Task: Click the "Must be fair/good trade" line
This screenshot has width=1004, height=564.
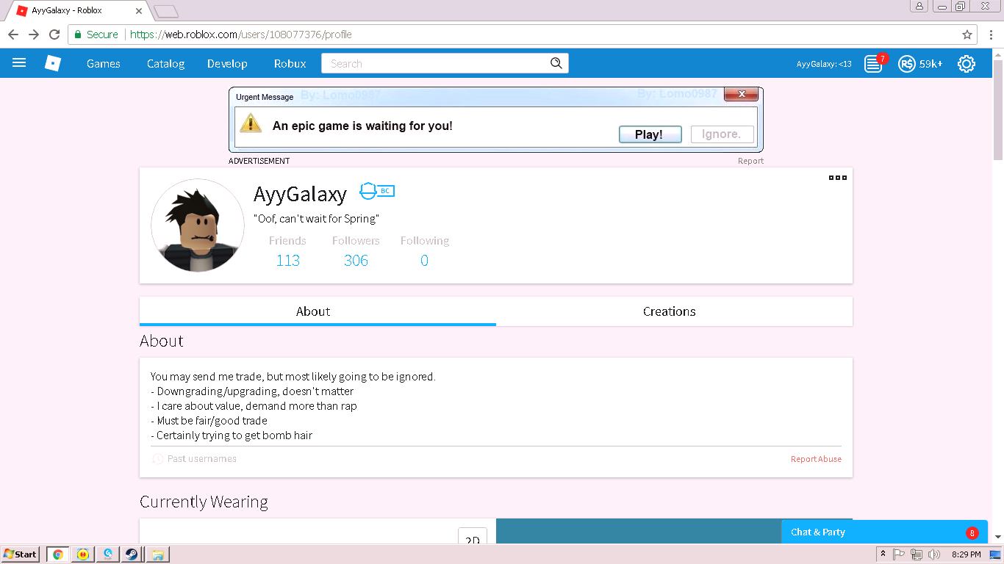Action: tap(209, 421)
